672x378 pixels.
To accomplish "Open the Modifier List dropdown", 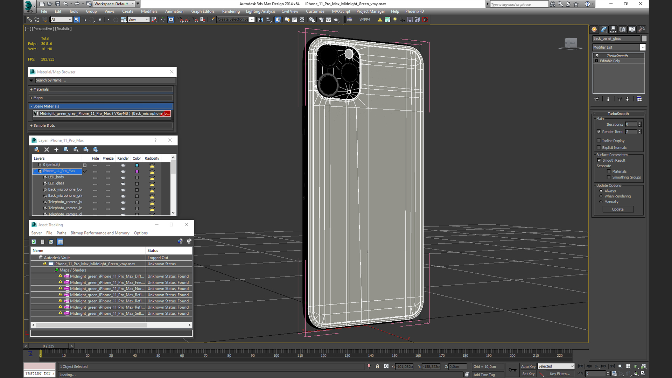I will (643, 47).
